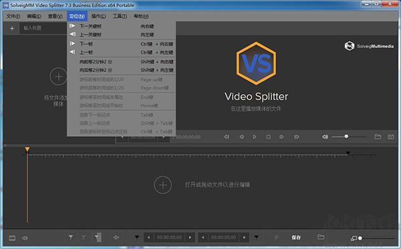Screen dimensions: 401x249
Task: Open the 帮助(H) menu
Action: pos(141,16)
